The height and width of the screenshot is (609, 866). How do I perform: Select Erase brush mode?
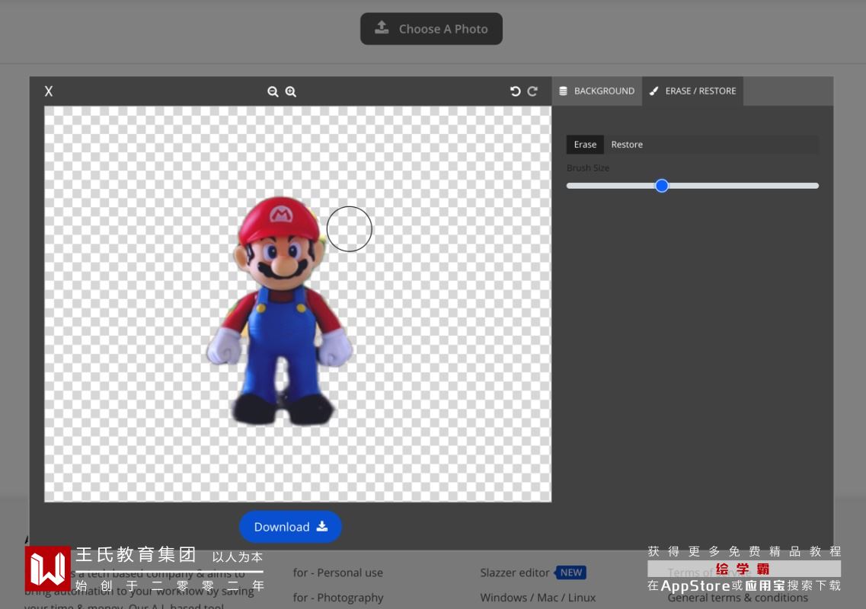[x=585, y=145]
